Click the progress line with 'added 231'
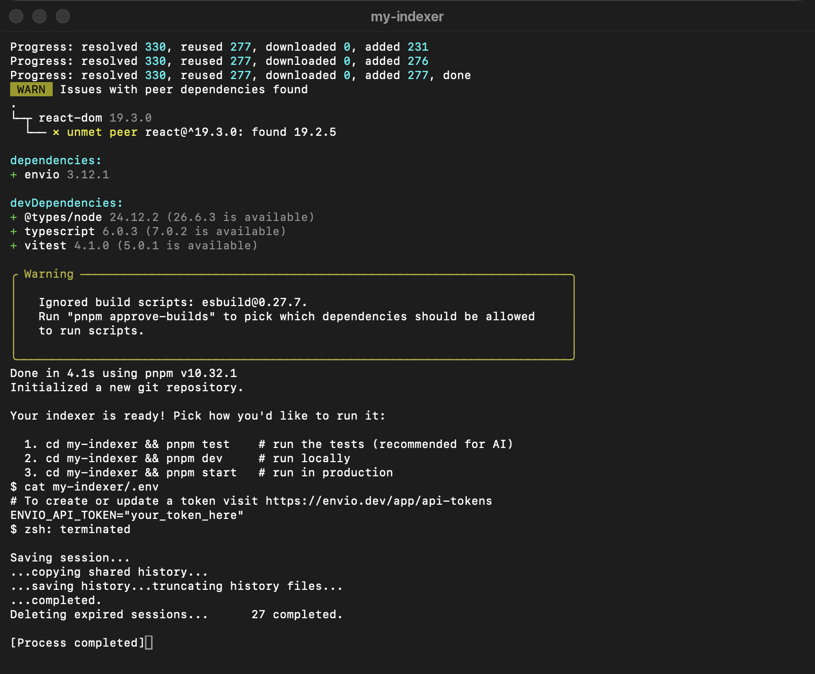The image size is (815, 674). point(219,47)
